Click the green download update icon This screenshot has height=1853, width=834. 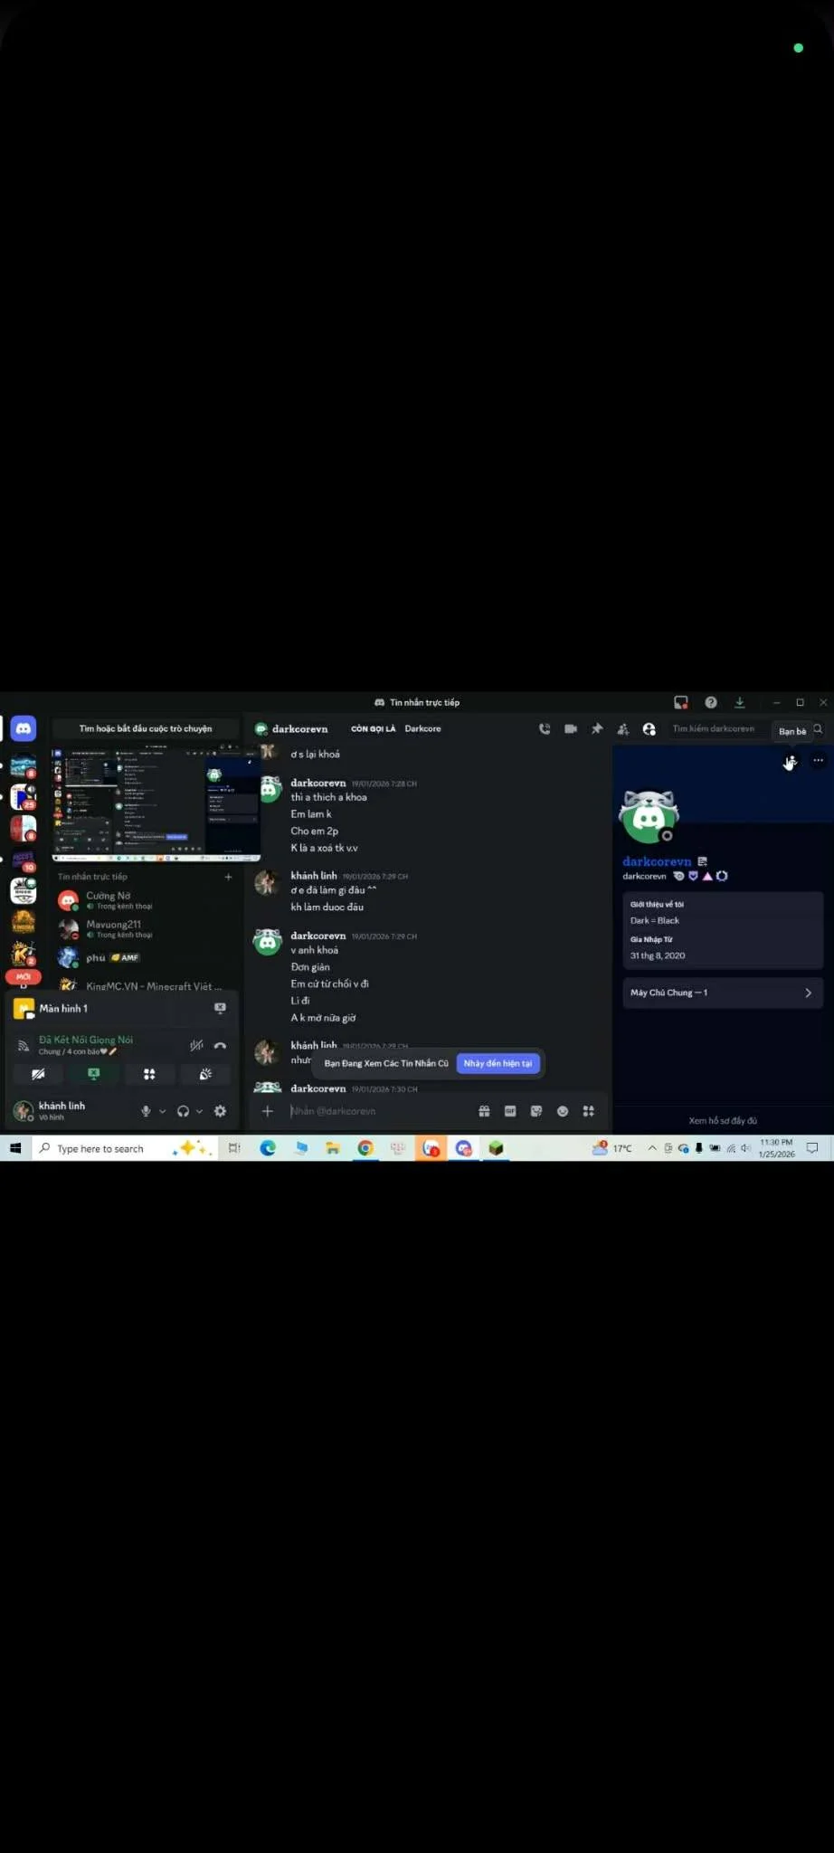[x=739, y=702]
